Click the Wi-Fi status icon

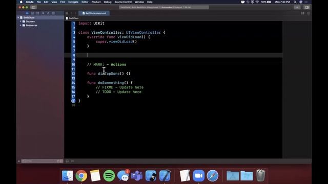pyautogui.click(x=257, y=2)
